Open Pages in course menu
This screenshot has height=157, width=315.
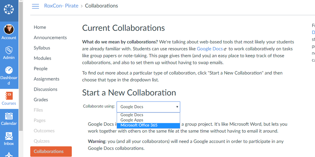(40, 120)
